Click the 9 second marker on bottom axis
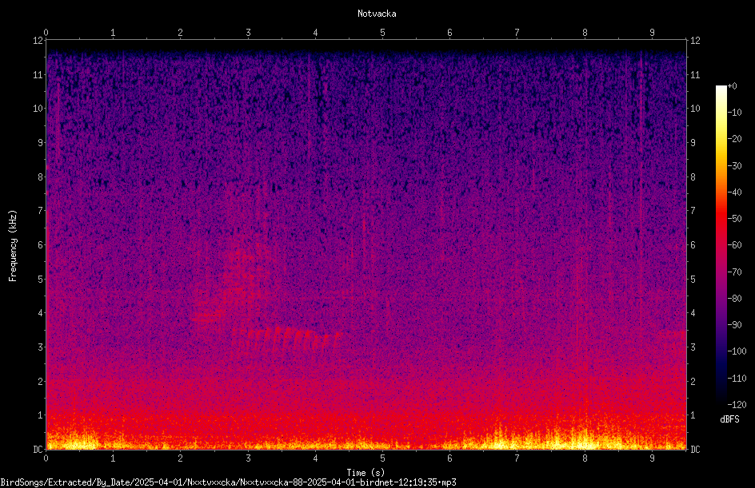This screenshot has width=755, height=488. coord(652,458)
